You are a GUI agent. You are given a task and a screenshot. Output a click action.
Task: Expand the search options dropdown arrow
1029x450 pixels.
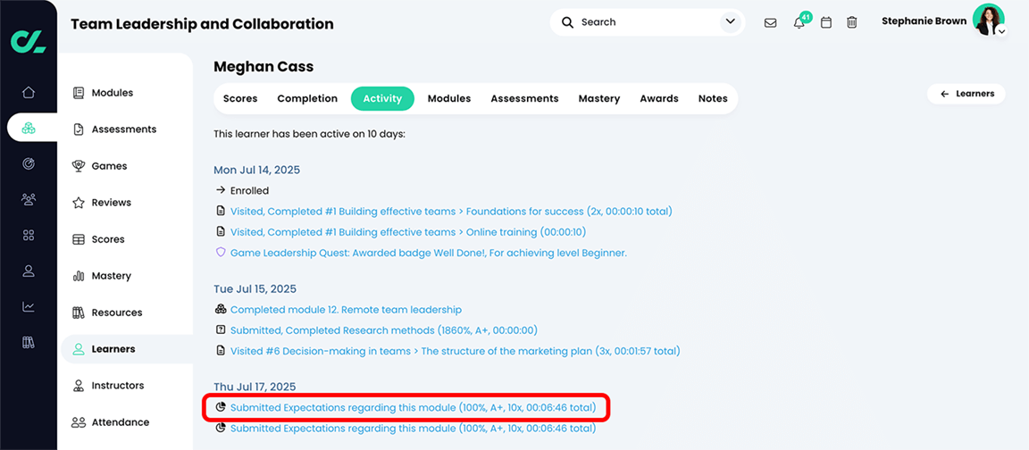(x=730, y=21)
